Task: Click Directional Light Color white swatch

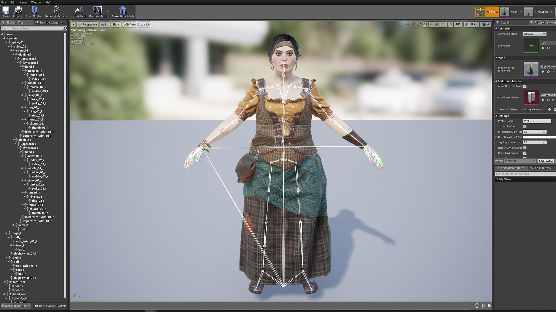Action: [x=539, y=137]
